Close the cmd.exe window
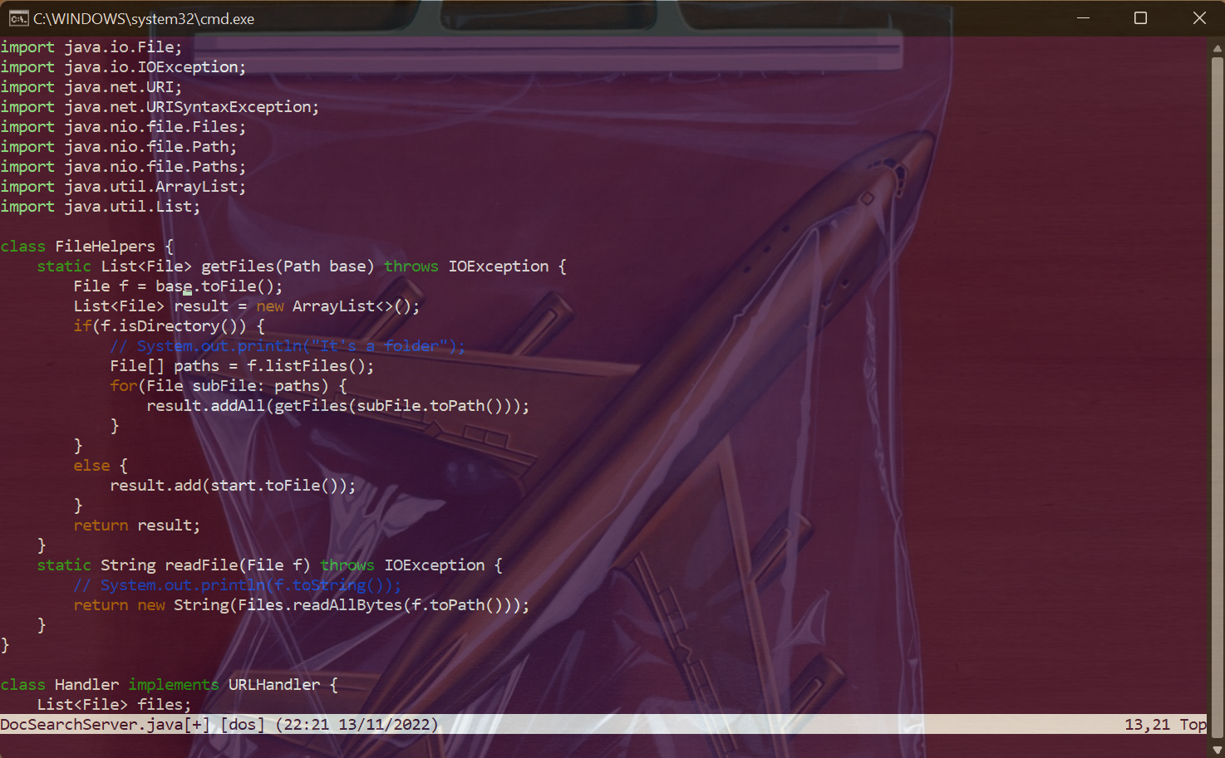The image size is (1225, 758). coord(1198,18)
